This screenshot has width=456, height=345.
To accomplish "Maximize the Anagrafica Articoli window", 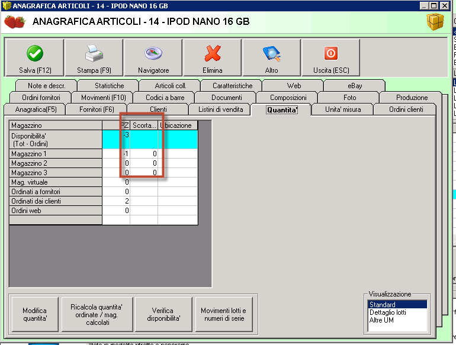I will coord(434,5).
